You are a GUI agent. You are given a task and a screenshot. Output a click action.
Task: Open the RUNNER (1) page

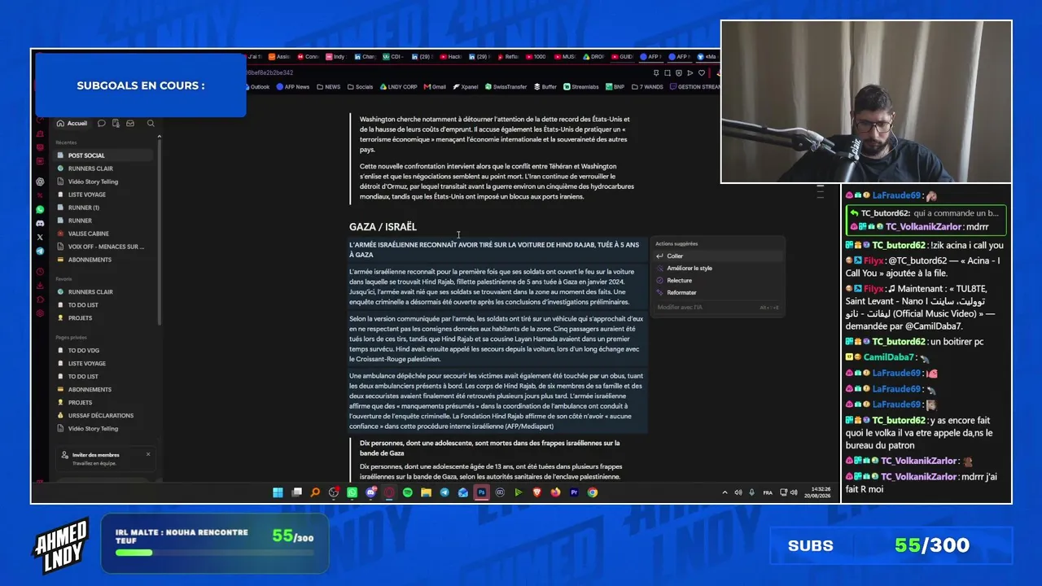coord(104,208)
